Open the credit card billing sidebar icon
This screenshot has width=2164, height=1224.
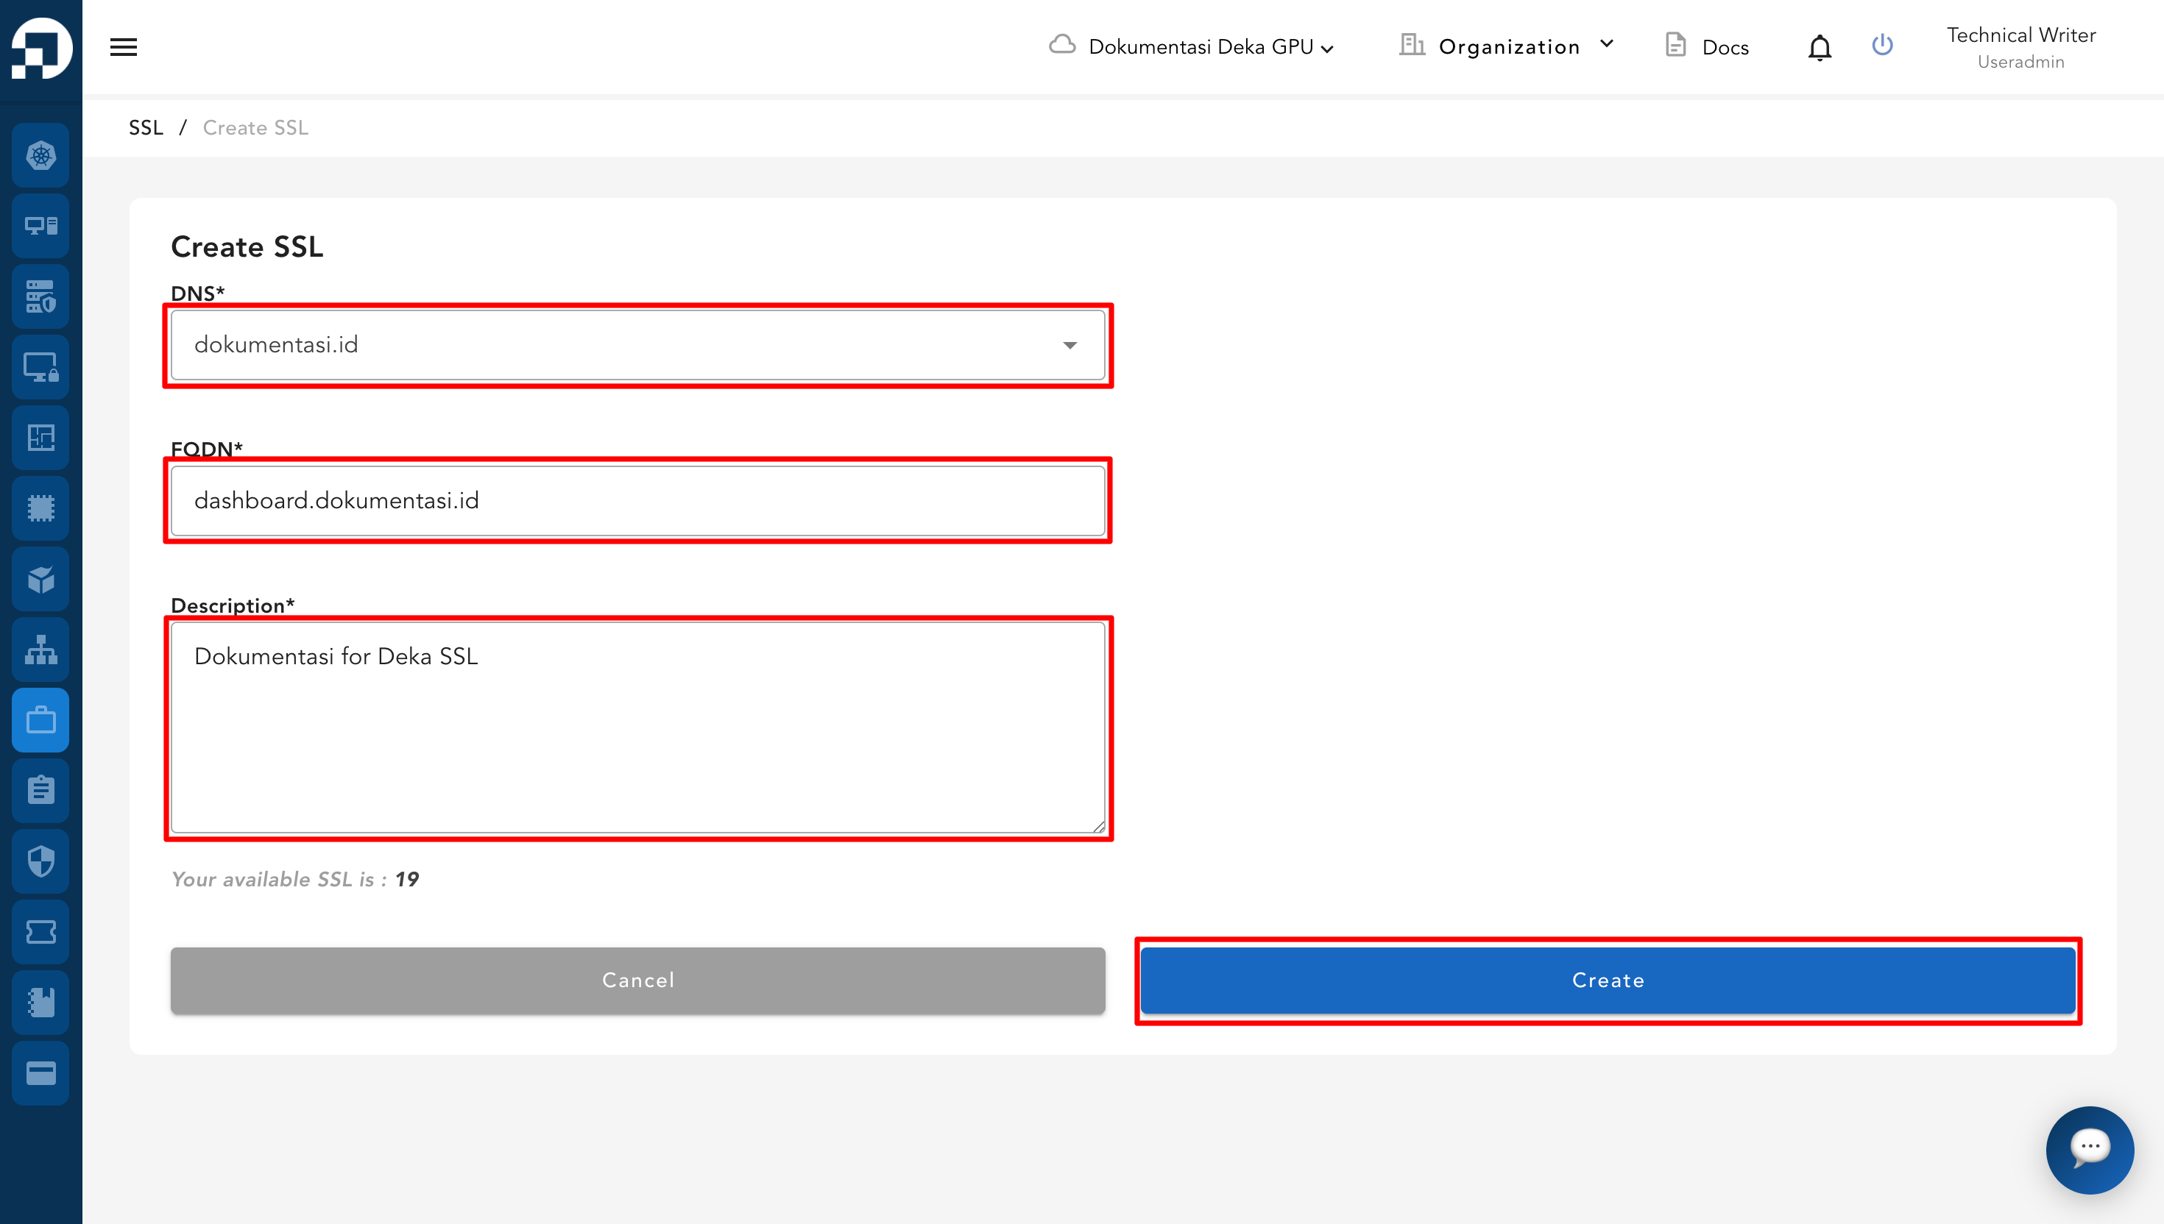tap(40, 1073)
